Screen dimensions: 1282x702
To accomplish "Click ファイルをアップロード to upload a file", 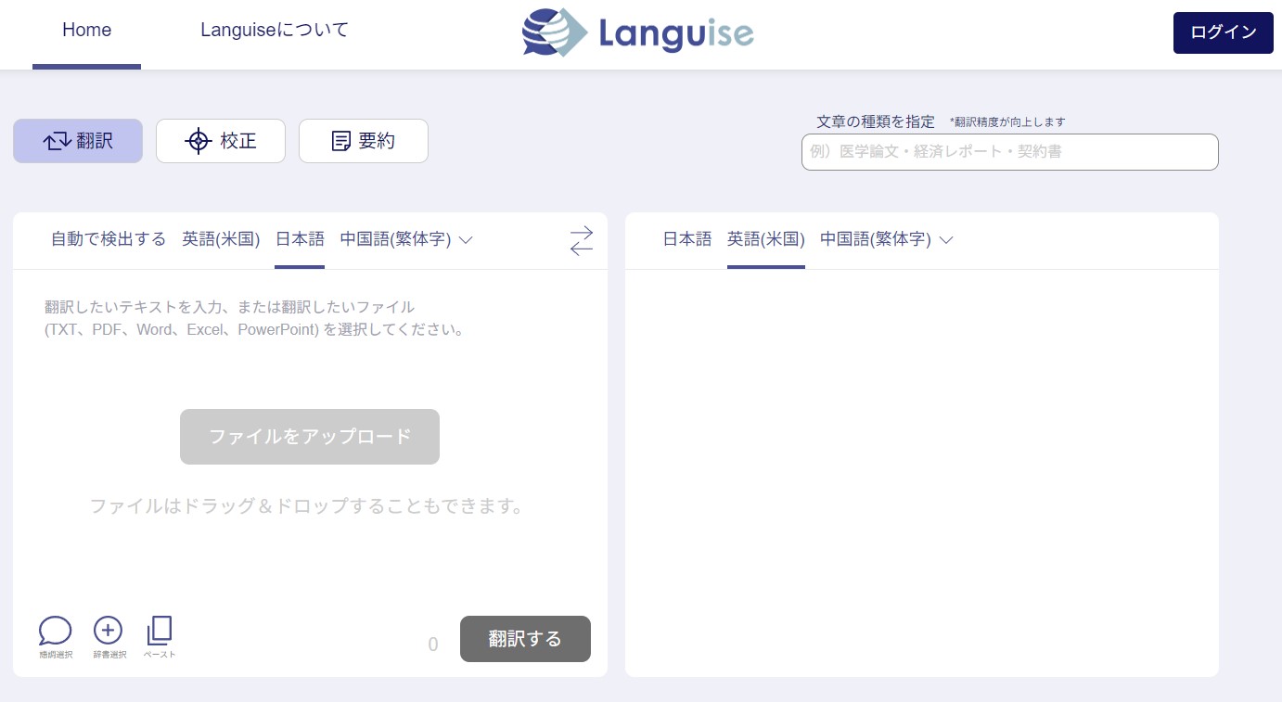I will (310, 436).
